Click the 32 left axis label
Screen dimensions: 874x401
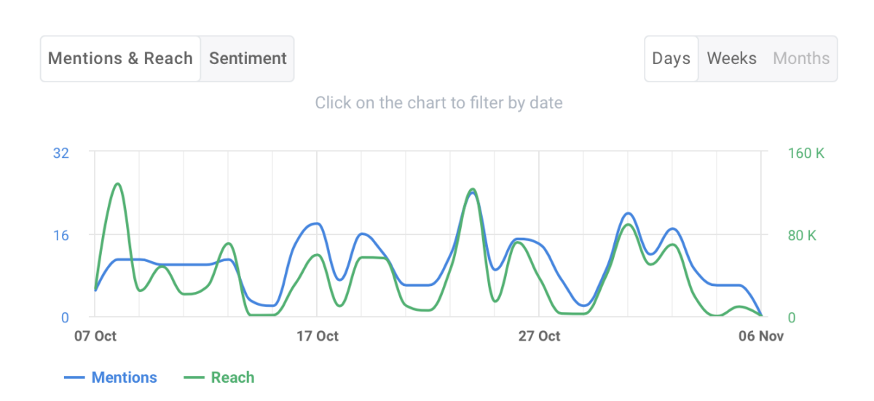[x=60, y=153]
